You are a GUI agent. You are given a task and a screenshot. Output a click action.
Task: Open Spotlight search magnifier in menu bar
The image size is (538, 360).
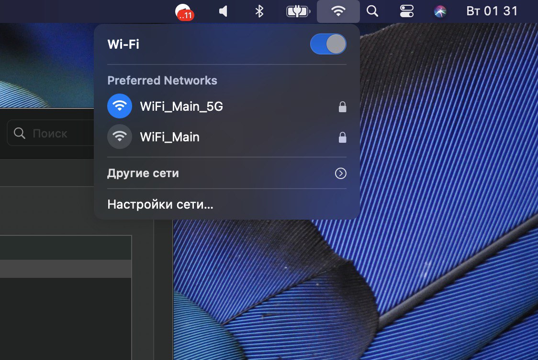[x=372, y=11]
